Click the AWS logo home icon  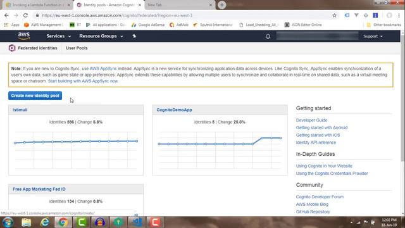click(24, 36)
